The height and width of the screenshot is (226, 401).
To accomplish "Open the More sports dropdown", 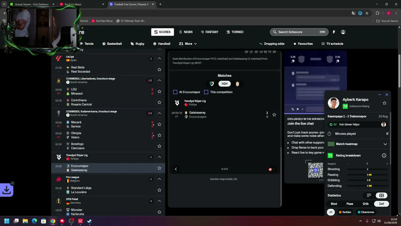I will point(188,44).
